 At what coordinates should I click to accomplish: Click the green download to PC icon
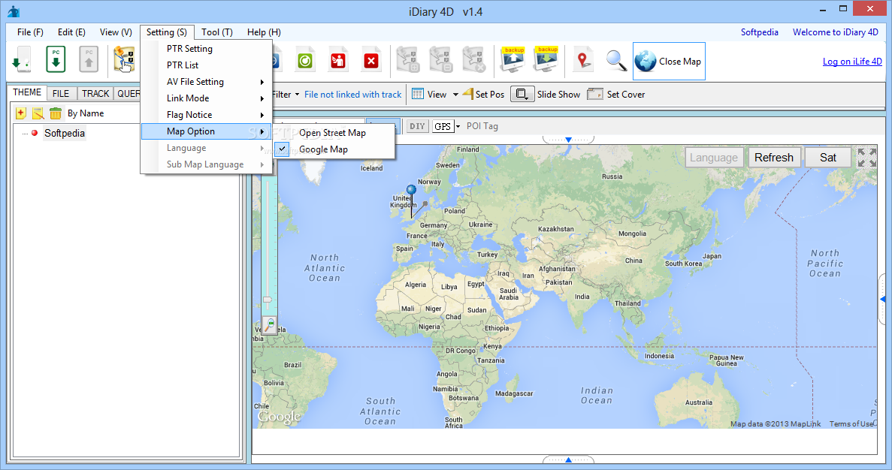tap(56, 59)
